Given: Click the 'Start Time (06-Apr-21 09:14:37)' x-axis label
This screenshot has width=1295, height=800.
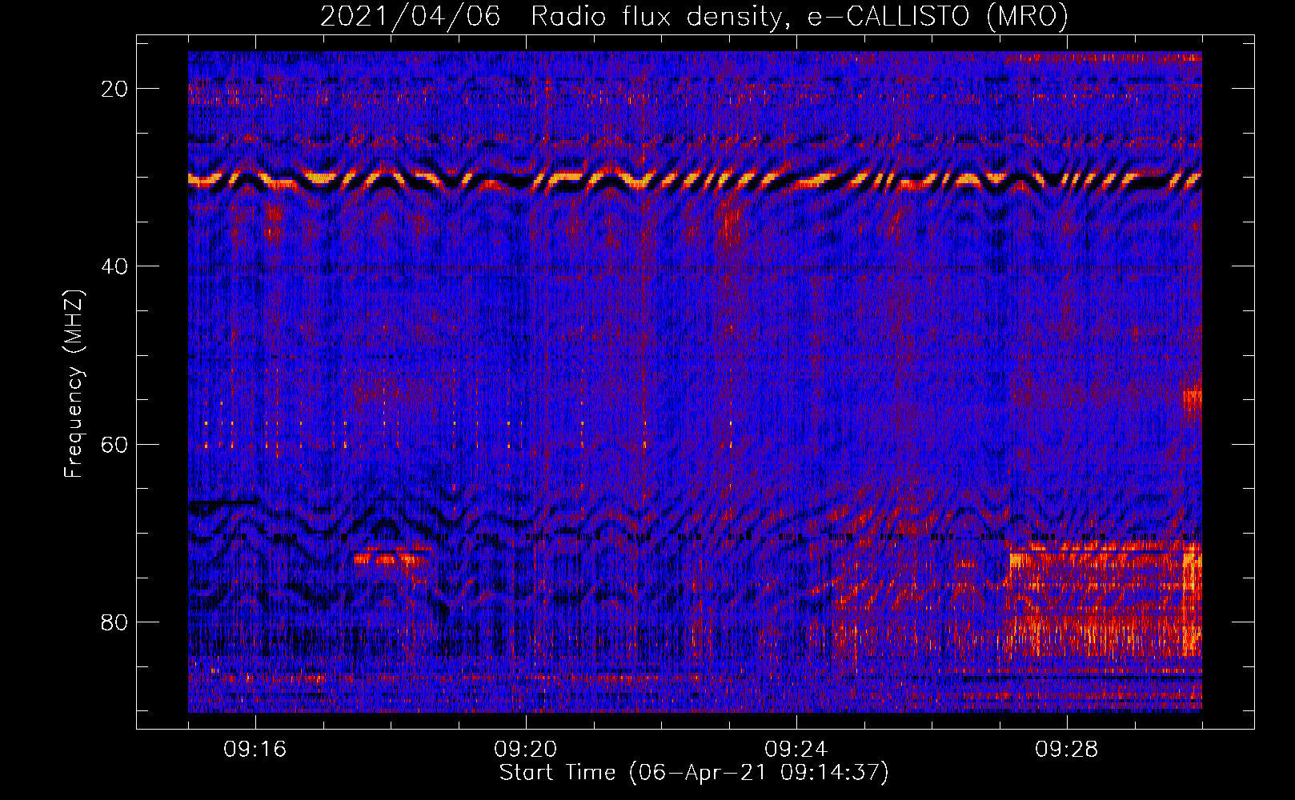Looking at the screenshot, I should [694, 773].
